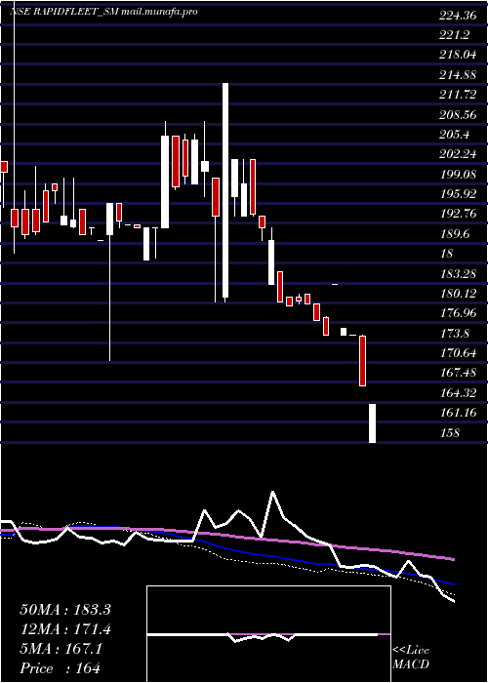Click the 221.2 price axis label
The width and height of the screenshot is (488, 683).
pos(455,35)
